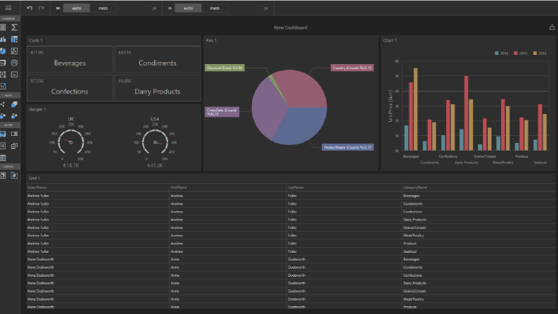The image size is (558, 314).
Task: Select the Chart 1 item caption
Action: [390, 40]
